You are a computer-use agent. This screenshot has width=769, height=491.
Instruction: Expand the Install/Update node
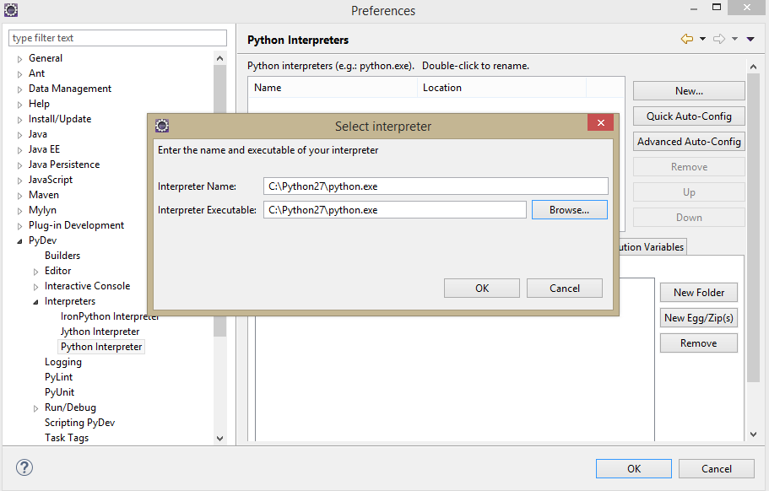19,120
